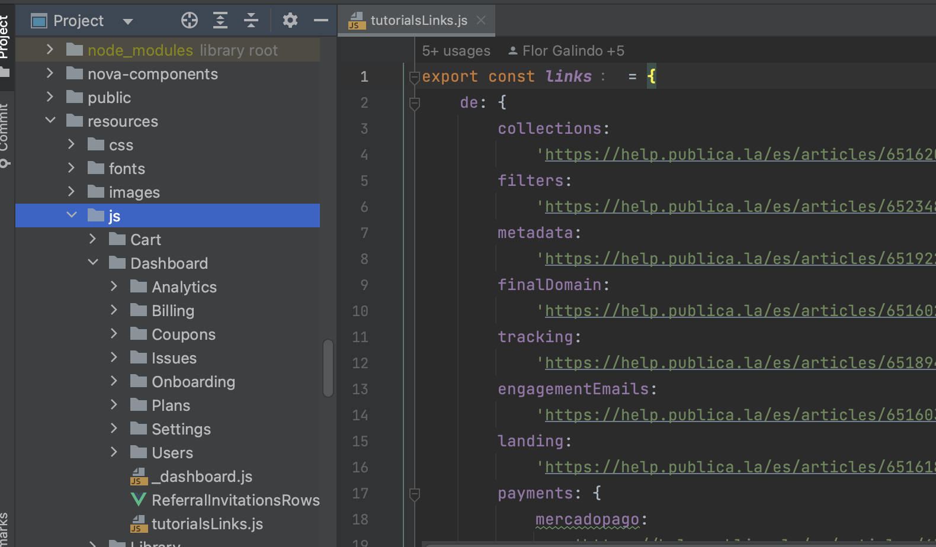Click the Expand All toolbar icon

coord(220,21)
